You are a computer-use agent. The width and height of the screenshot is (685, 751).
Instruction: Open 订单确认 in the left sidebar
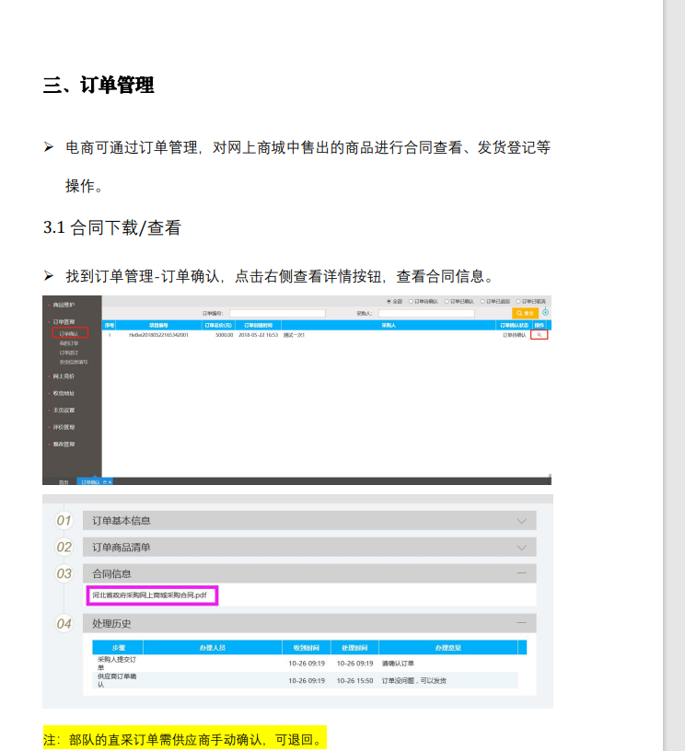[x=69, y=333]
